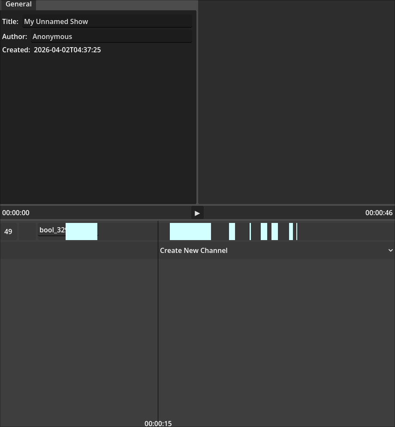This screenshot has width=395, height=427.
Task: Select the bool_32 channel name field
Action: point(51,230)
